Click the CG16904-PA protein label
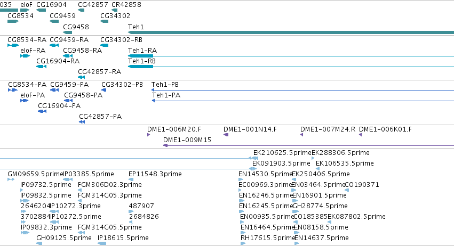 (59, 106)
